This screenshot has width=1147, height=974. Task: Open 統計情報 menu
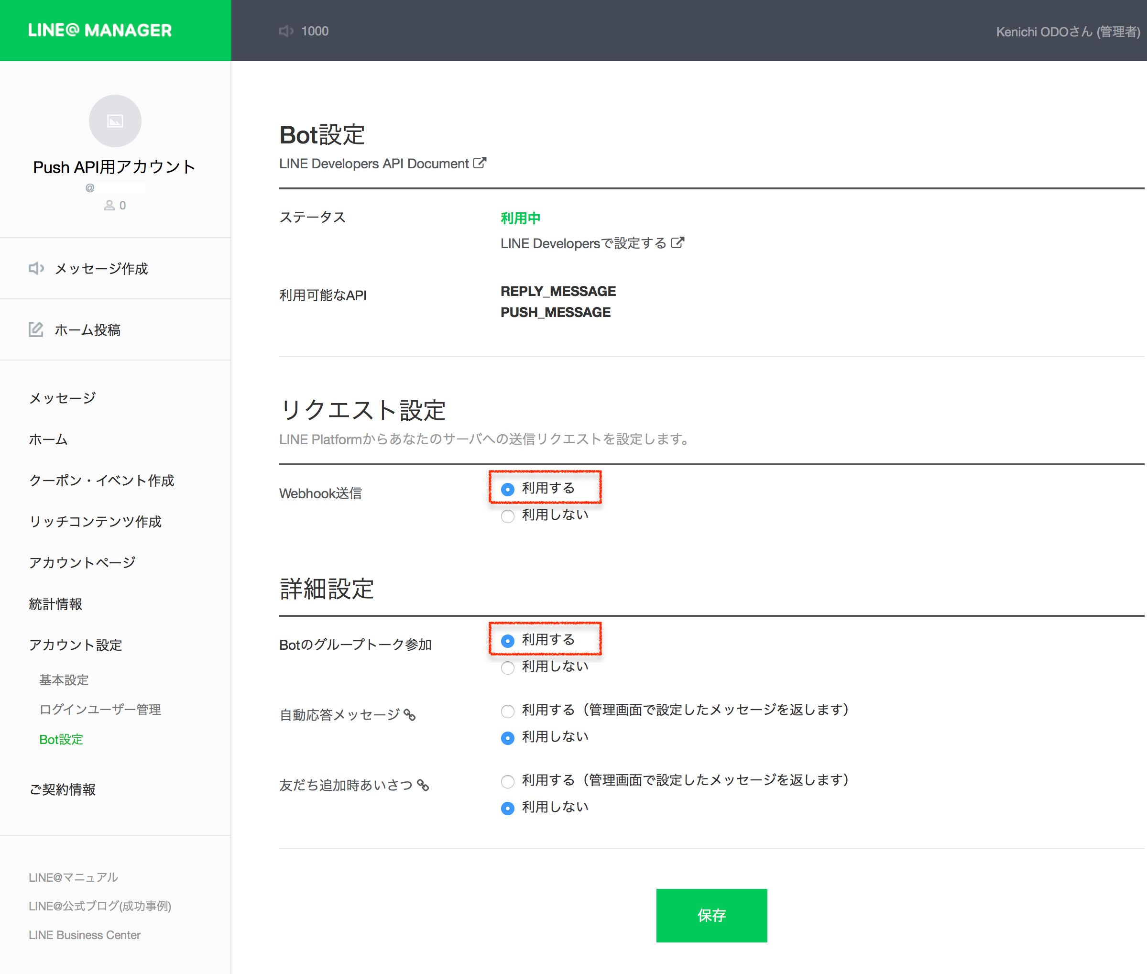click(x=55, y=604)
